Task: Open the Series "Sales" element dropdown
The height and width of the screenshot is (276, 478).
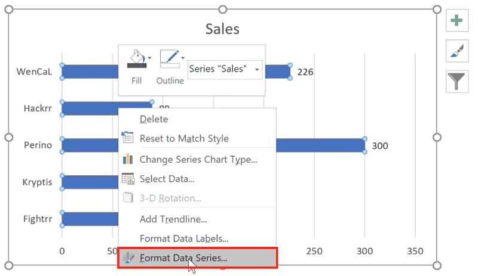Action: [225, 69]
